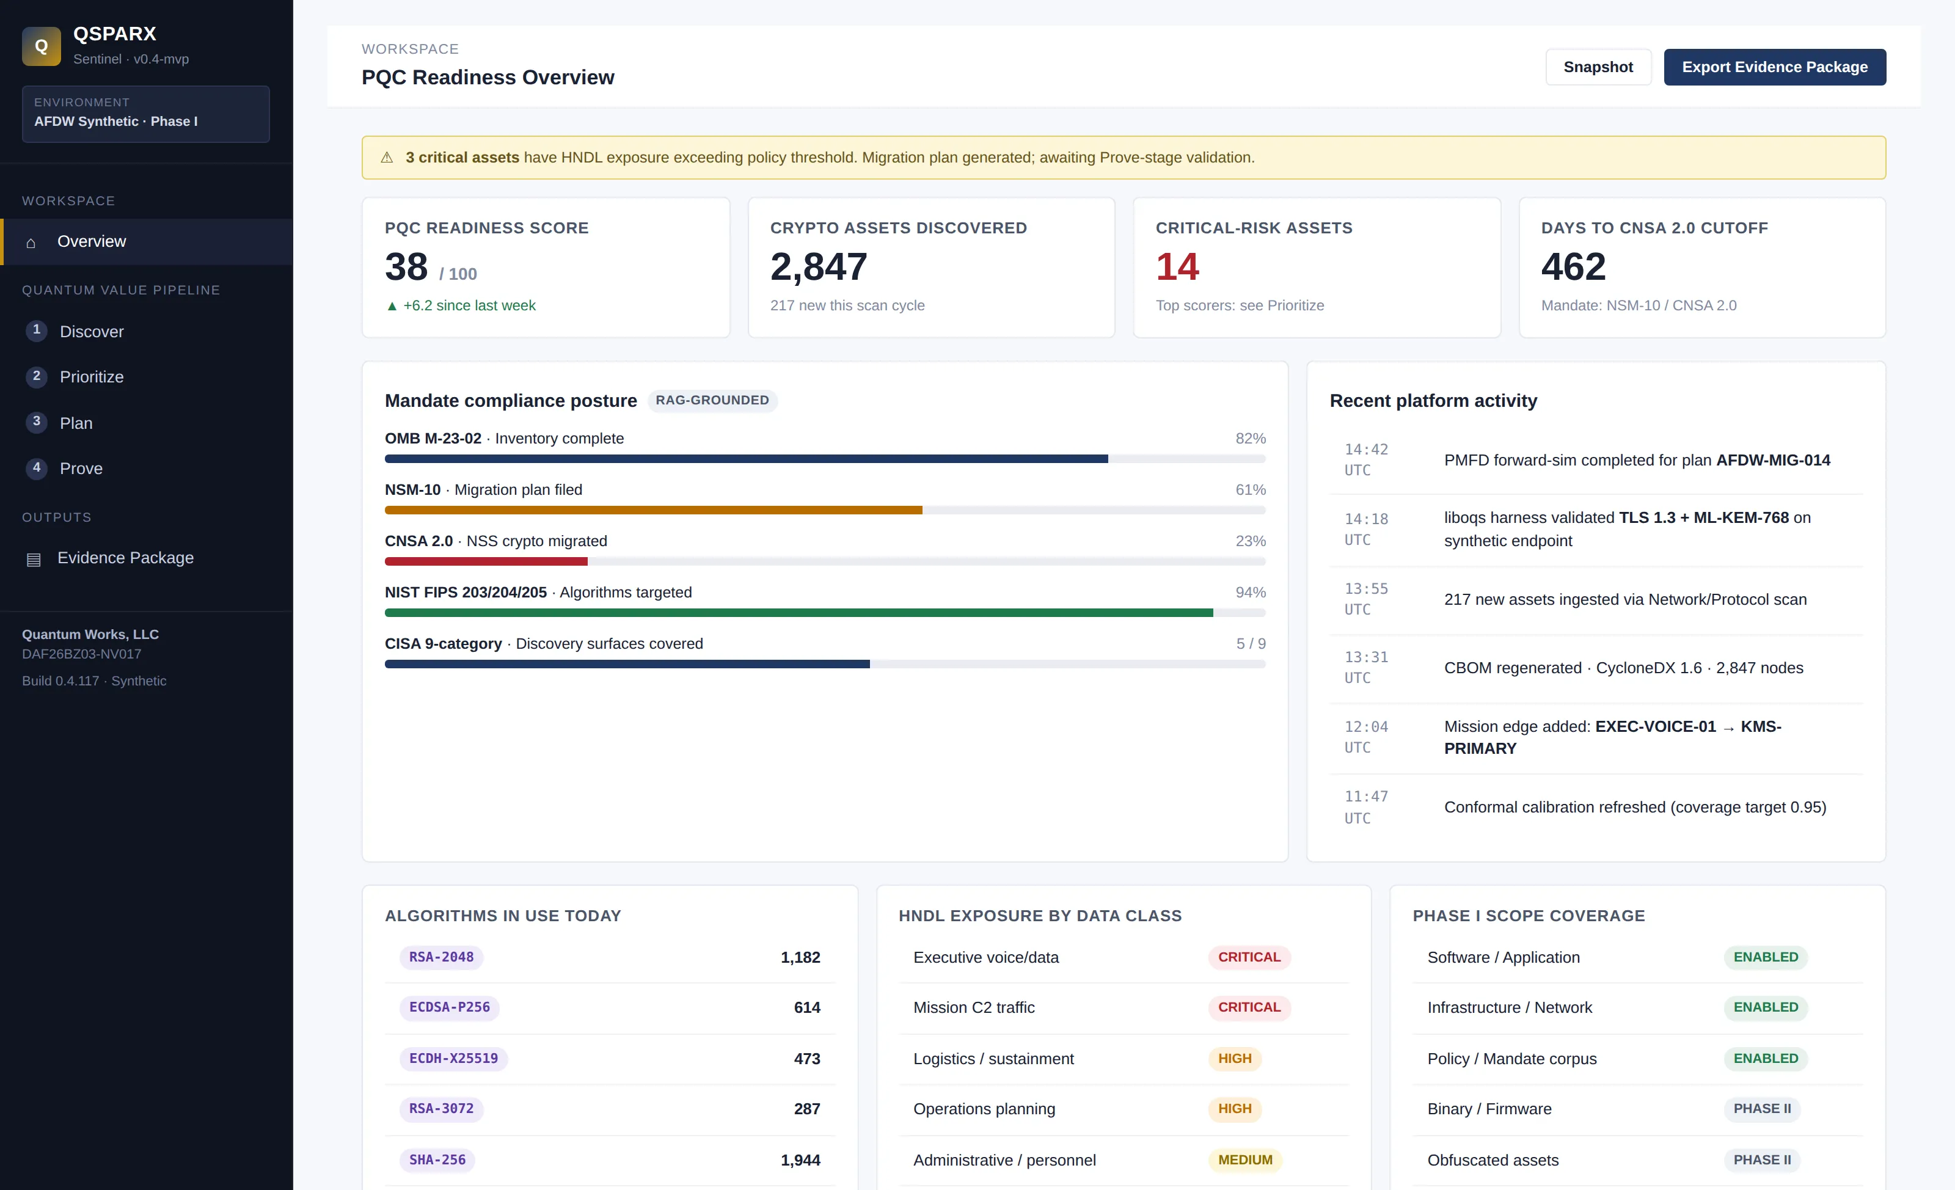The height and width of the screenshot is (1190, 1955).
Task: Click the 'TLS 1.3 + ML-KEM-768' activity entry
Action: 1596,529
